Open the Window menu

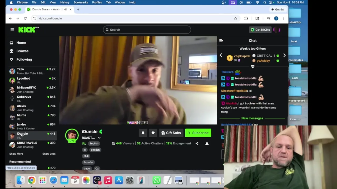[120, 2]
